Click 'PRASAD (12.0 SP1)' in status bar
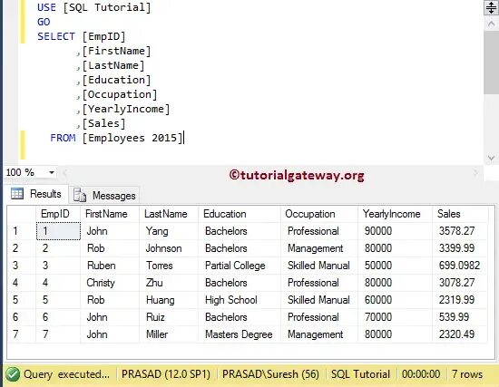The height and width of the screenshot is (387, 499). click(166, 374)
